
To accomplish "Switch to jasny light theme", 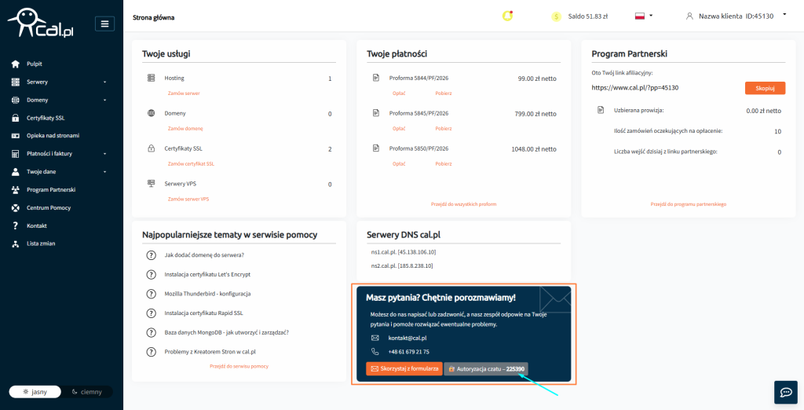I will pos(35,391).
